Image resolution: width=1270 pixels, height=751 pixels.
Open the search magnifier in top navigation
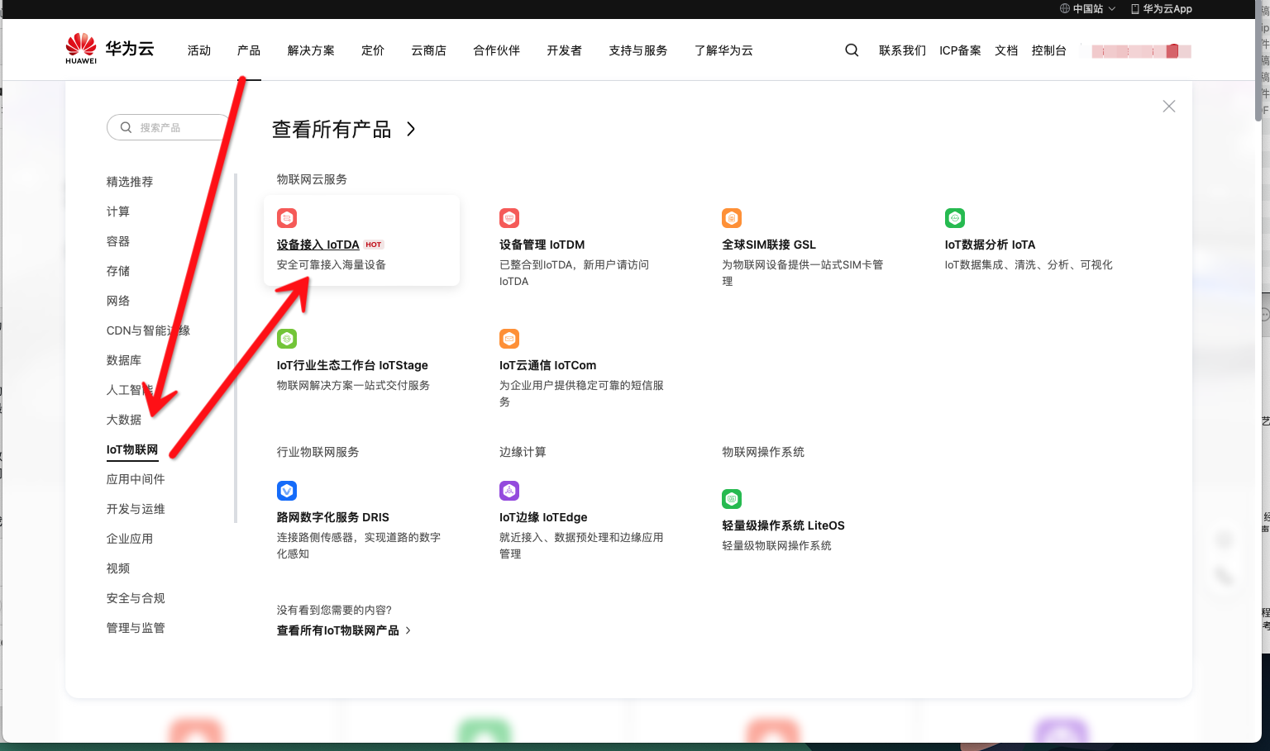pos(852,50)
